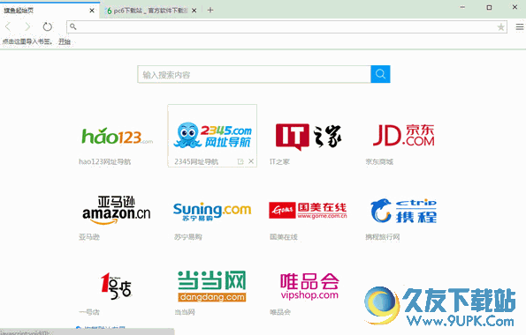Image resolution: width=526 pixels, height=335 pixels.
Task: Select the first start page tab
Action: click(50, 11)
